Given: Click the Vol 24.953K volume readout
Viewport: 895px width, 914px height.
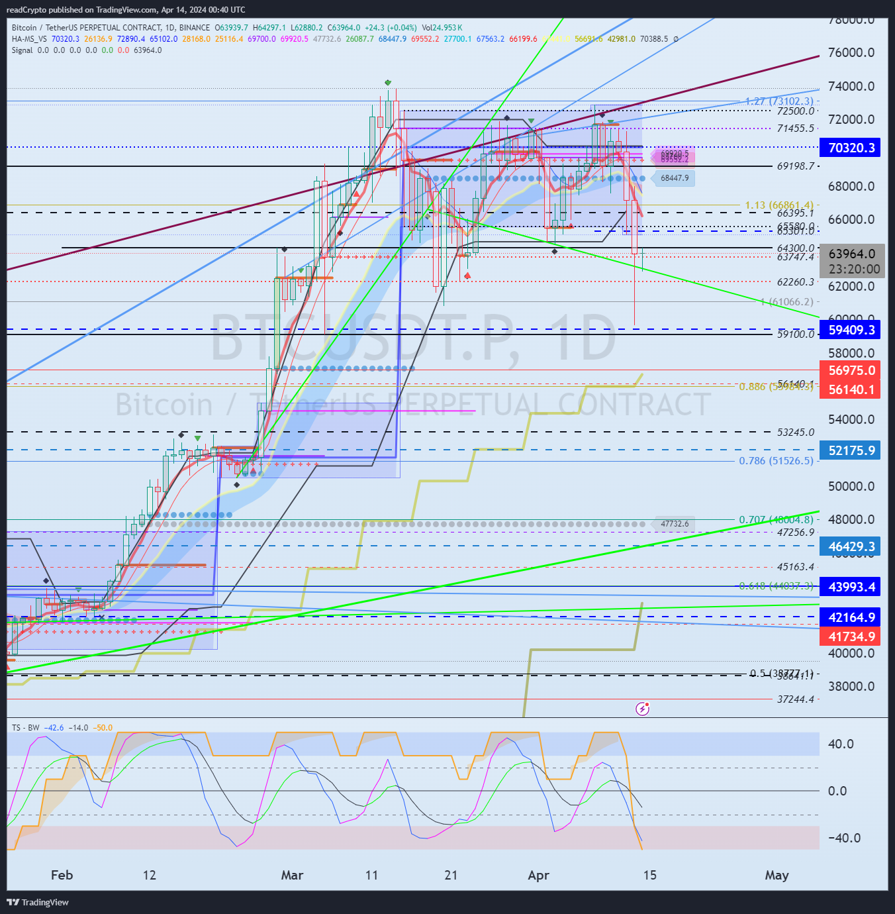Looking at the screenshot, I should click(442, 28).
